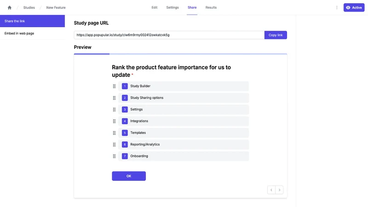Open the Edit tab
This screenshot has height=207, width=368.
155,7
